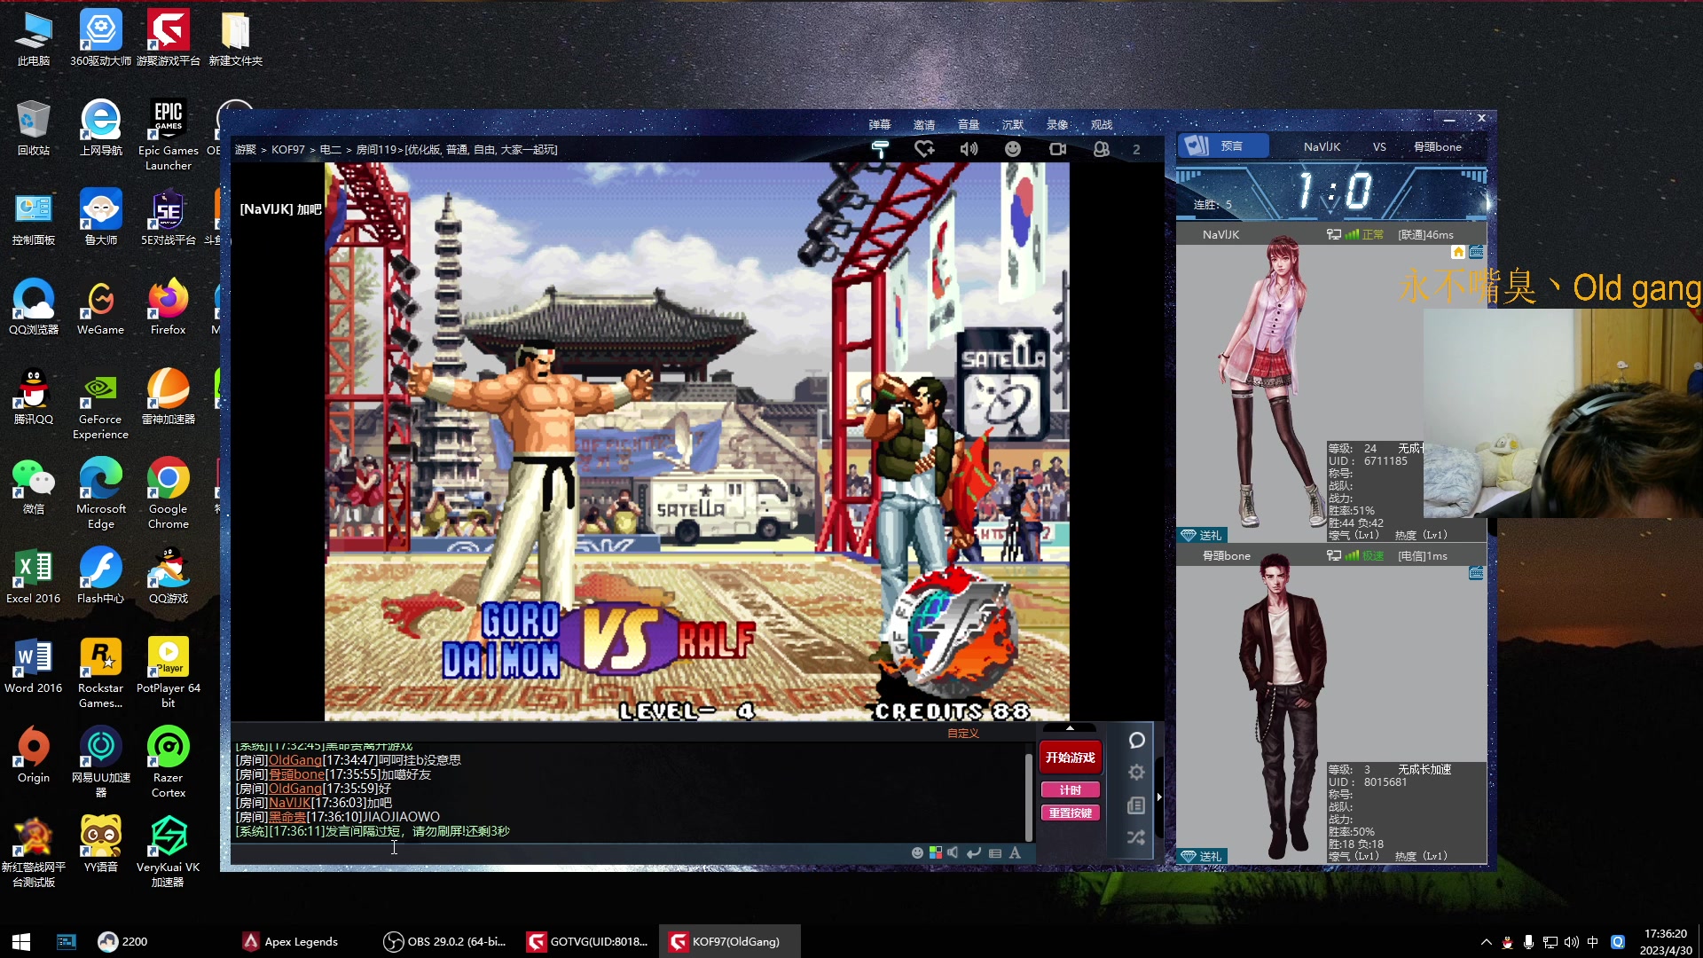Switch to the GOTVG taskbar window

[588, 941]
